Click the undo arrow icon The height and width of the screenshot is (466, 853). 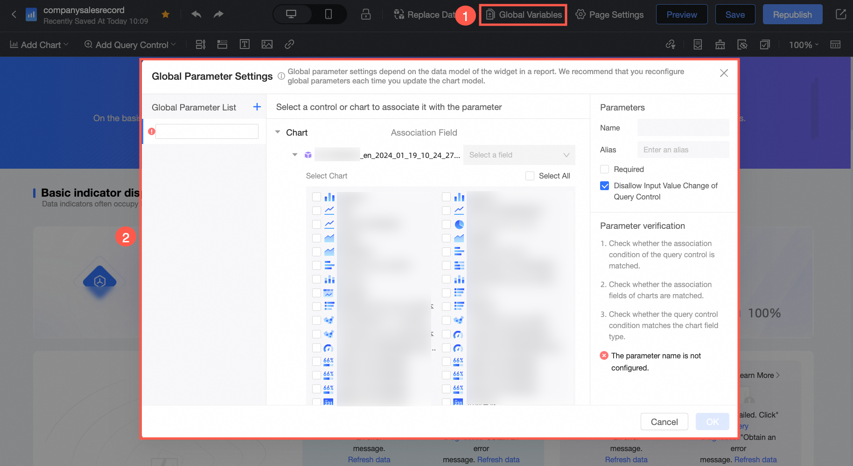(x=196, y=14)
